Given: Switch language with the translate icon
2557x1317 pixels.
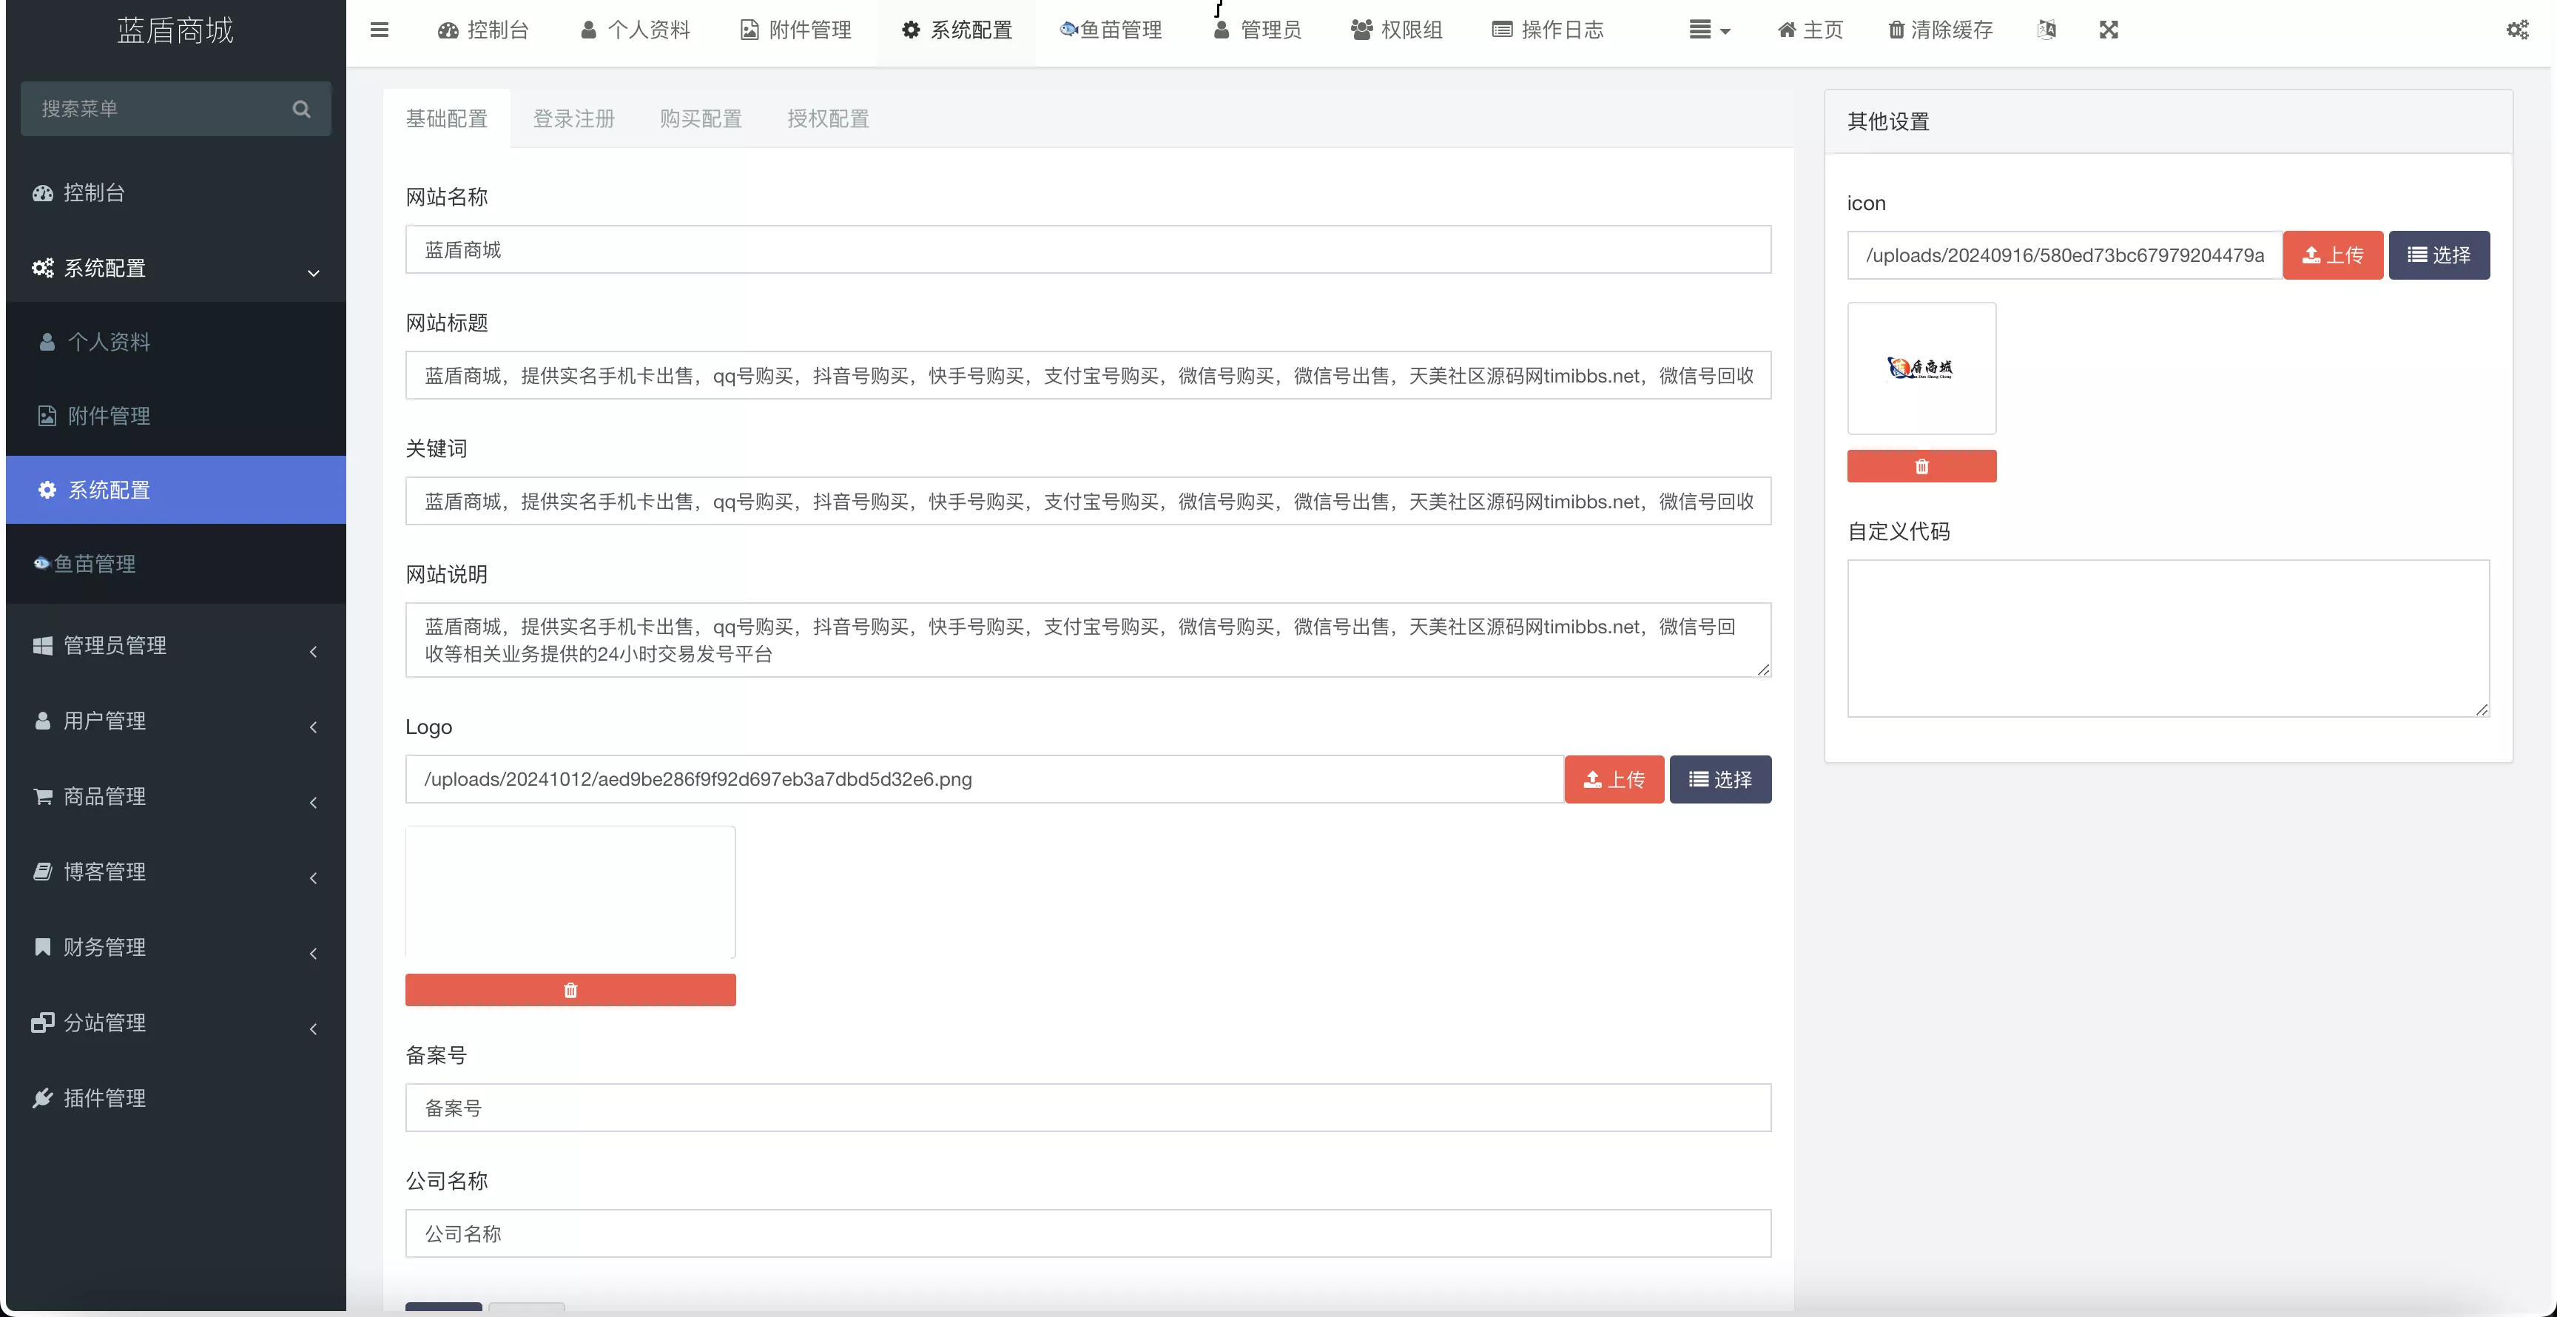Looking at the screenshot, I should (2046, 30).
